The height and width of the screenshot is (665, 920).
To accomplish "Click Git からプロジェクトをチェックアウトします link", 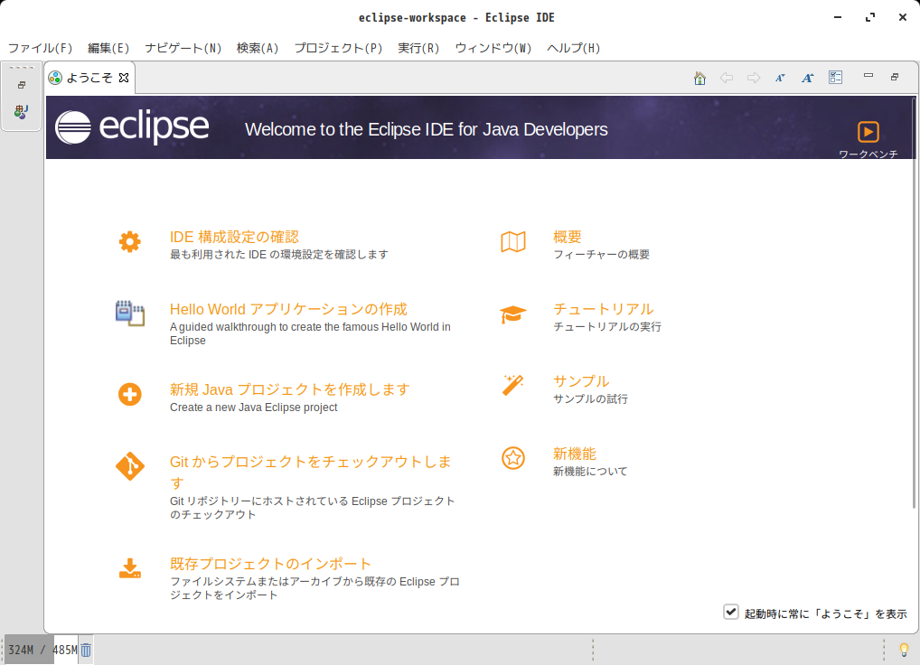I will click(x=310, y=472).
